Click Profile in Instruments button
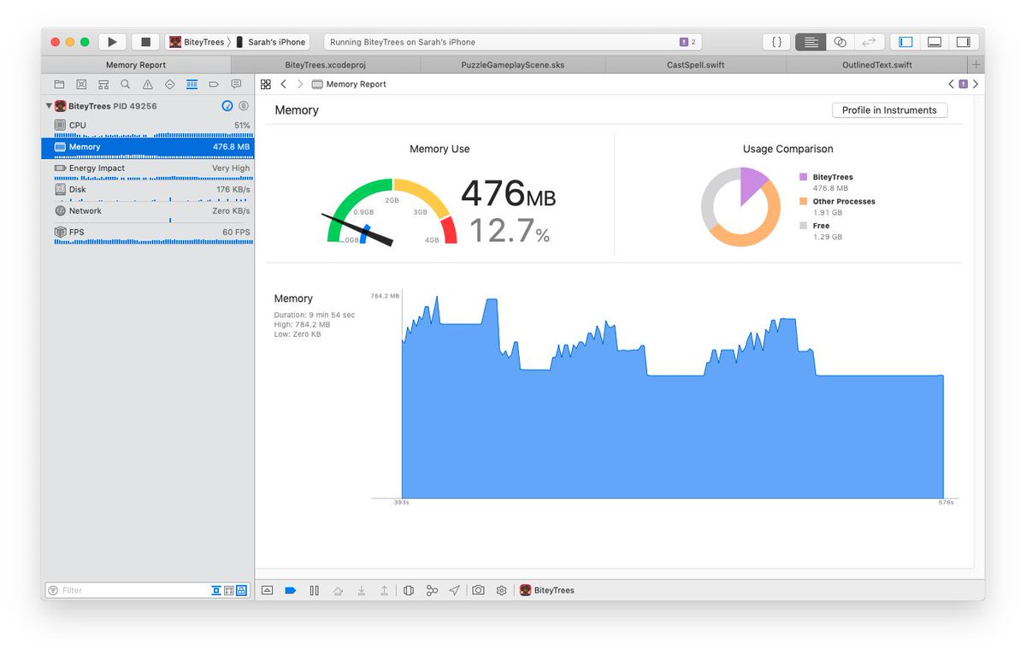1026x655 pixels. click(x=889, y=110)
